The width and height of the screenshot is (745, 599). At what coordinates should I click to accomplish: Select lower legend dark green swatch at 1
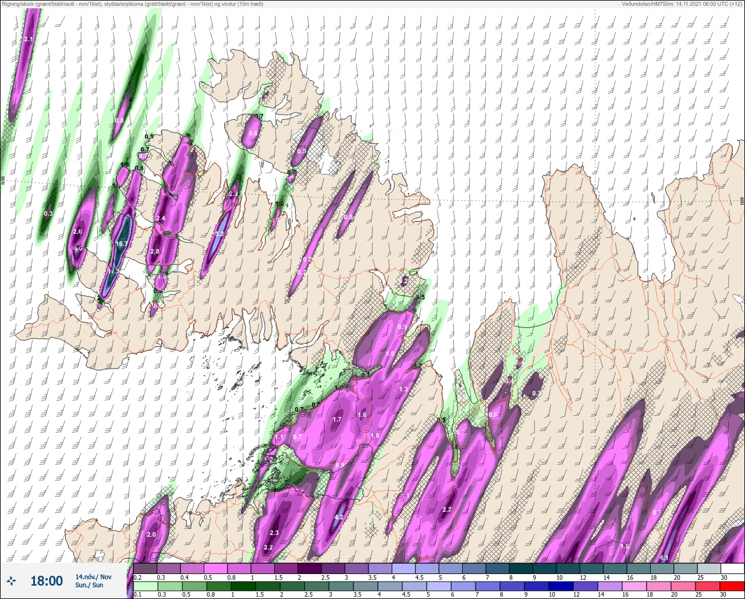pos(244,586)
